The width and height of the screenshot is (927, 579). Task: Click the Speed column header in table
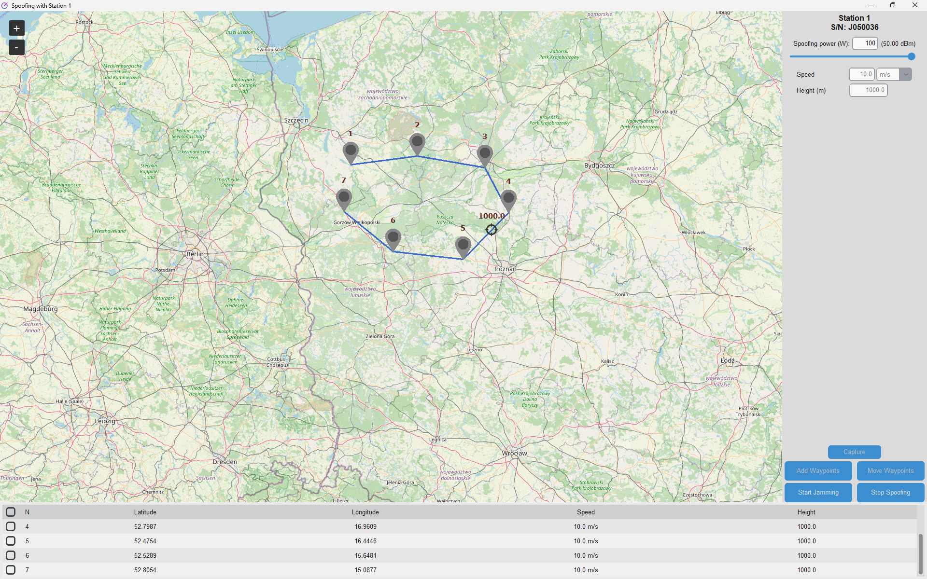586,512
